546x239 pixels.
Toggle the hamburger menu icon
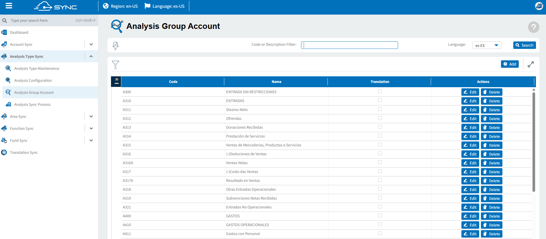coord(9,6)
